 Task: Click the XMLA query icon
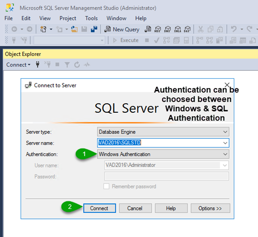178,29
